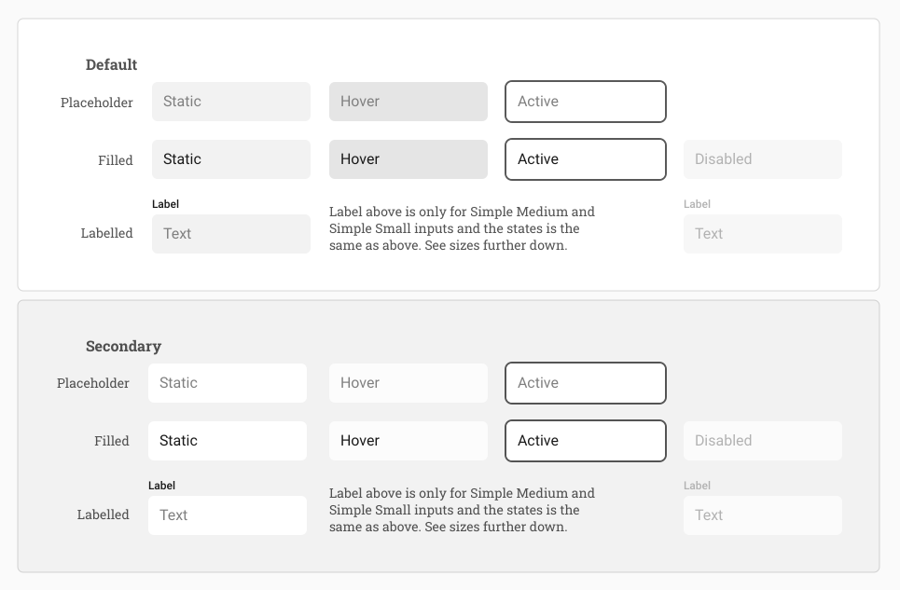Viewport: 900px width, 590px height.
Task: Focus the Secondary placeholder Active input
Action: tap(586, 383)
